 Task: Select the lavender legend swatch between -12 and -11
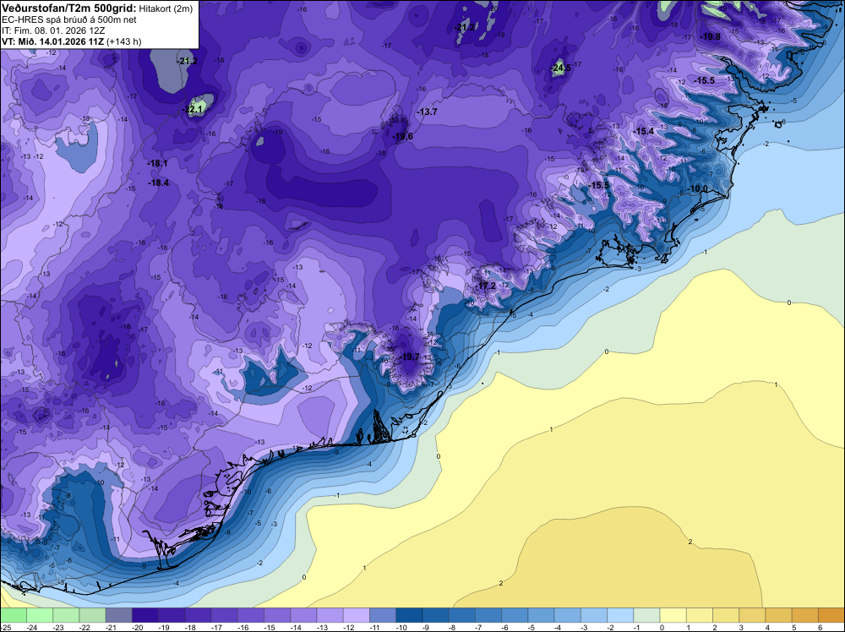[x=357, y=615]
